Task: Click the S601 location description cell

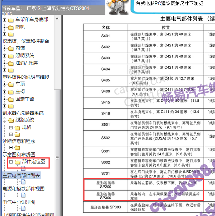Action: tap(166, 152)
